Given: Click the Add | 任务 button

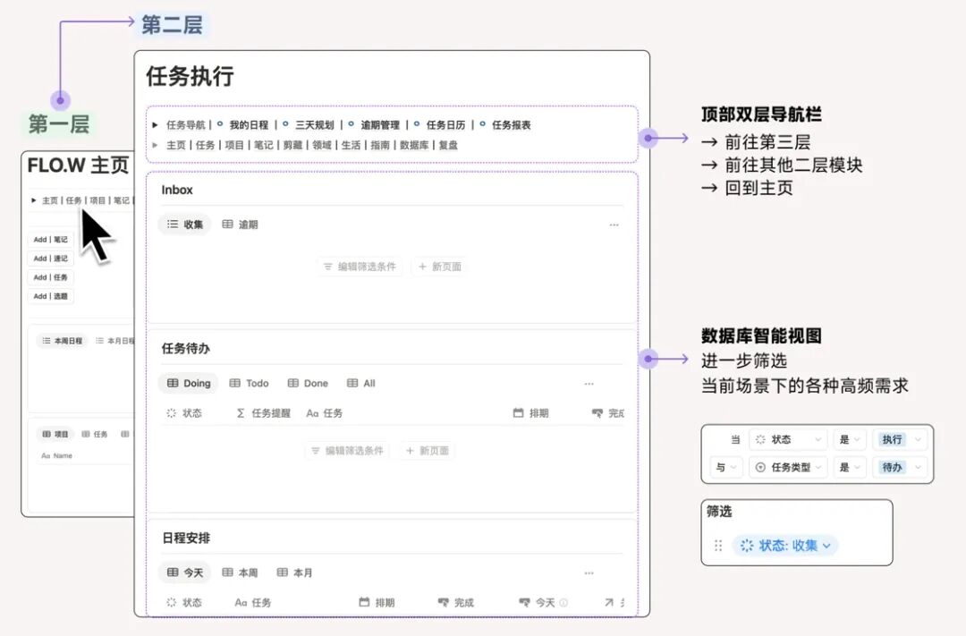Looking at the screenshot, I should click(50, 277).
